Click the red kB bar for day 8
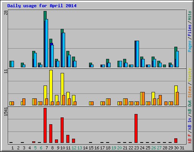194x152 pixels. tap(51, 133)
